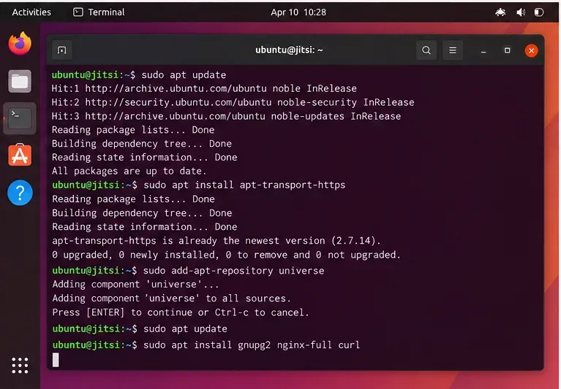Image resolution: width=561 pixels, height=389 pixels.
Task: Launch Firefox from the dock
Action: 20,44
